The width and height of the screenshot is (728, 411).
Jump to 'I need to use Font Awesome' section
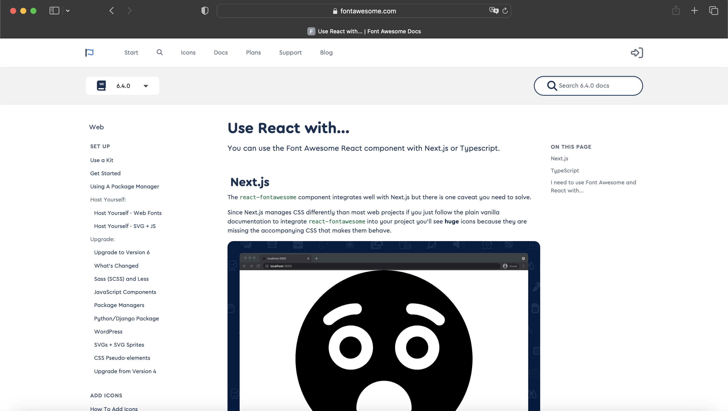[593, 186]
